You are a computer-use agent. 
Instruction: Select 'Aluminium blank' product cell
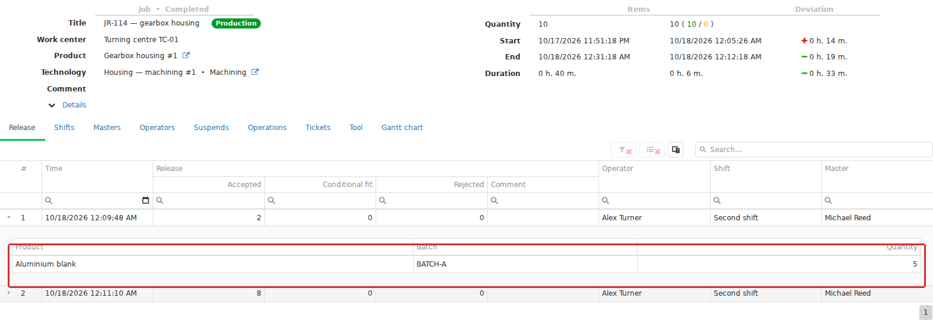(x=213, y=264)
